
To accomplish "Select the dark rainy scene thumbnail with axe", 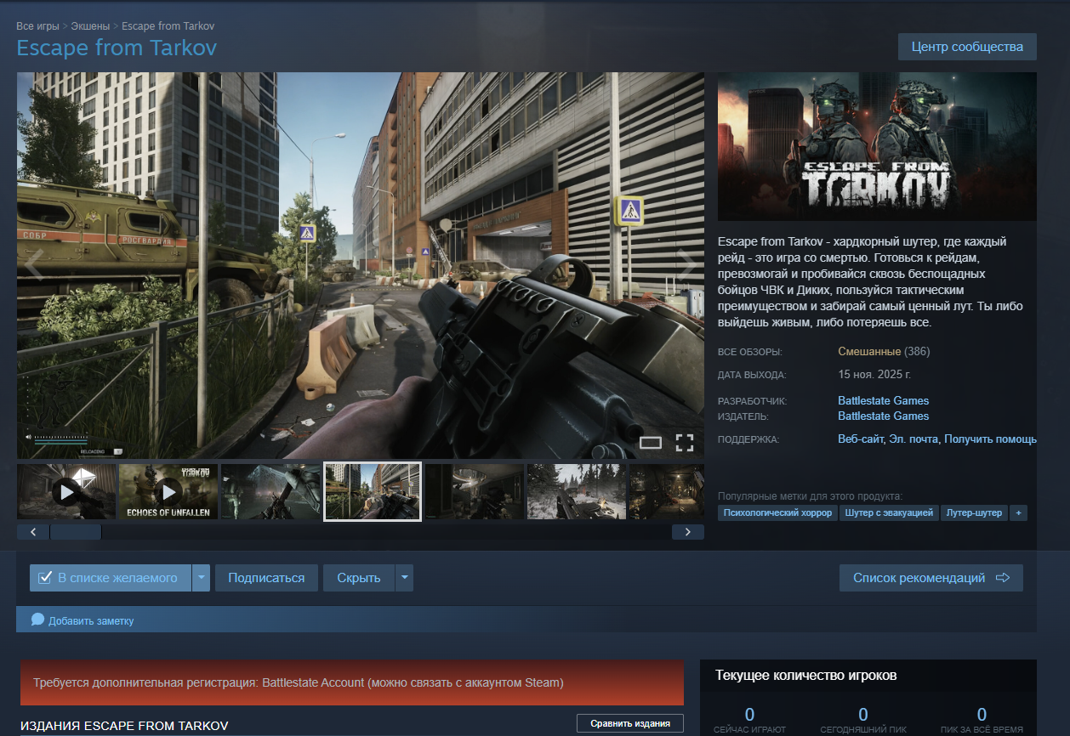I will (x=270, y=491).
